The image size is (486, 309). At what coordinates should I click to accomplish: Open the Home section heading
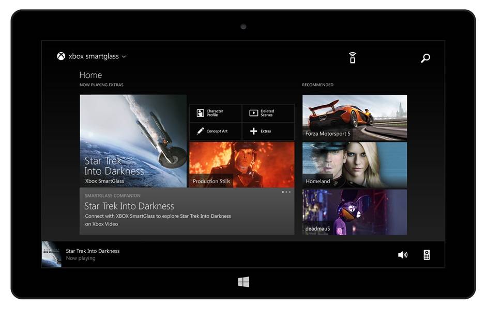click(x=91, y=75)
